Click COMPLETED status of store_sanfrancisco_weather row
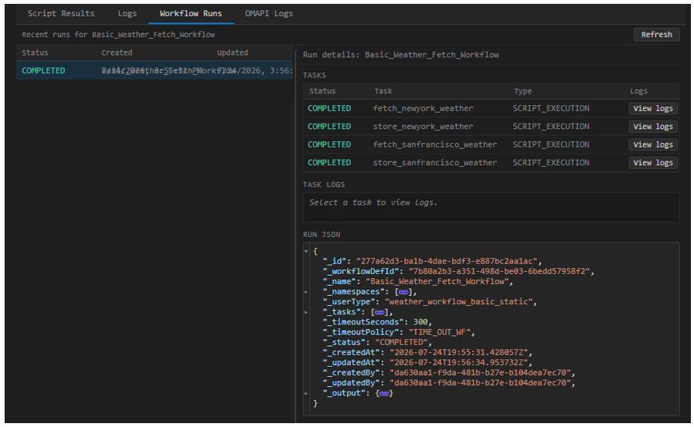Viewport: 694px width, 427px height. pos(329,163)
